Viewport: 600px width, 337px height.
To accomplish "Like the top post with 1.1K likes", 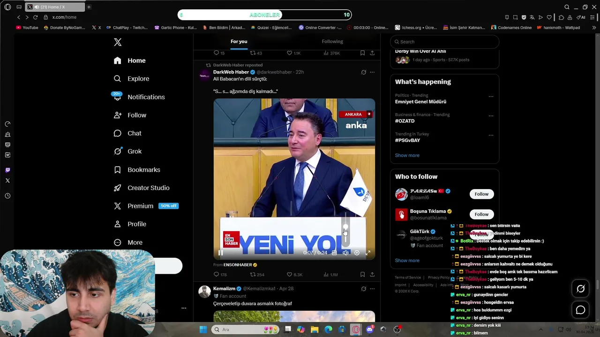I will [293, 53].
